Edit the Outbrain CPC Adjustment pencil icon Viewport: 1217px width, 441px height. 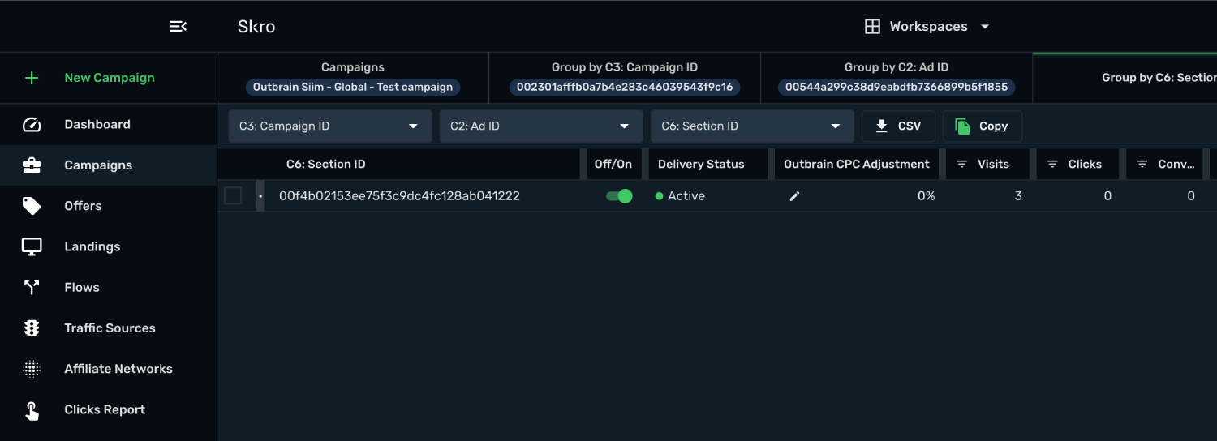click(795, 196)
